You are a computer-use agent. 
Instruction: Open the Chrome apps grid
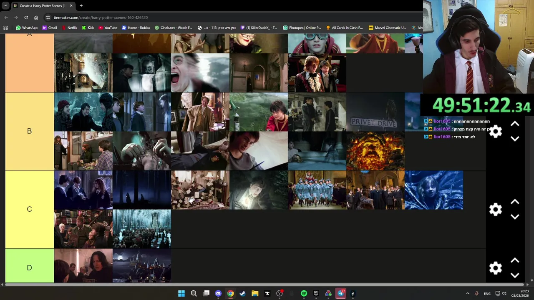click(5, 28)
